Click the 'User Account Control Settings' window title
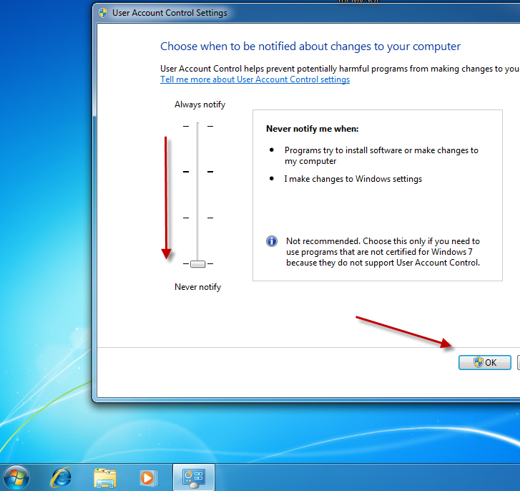 (x=170, y=13)
